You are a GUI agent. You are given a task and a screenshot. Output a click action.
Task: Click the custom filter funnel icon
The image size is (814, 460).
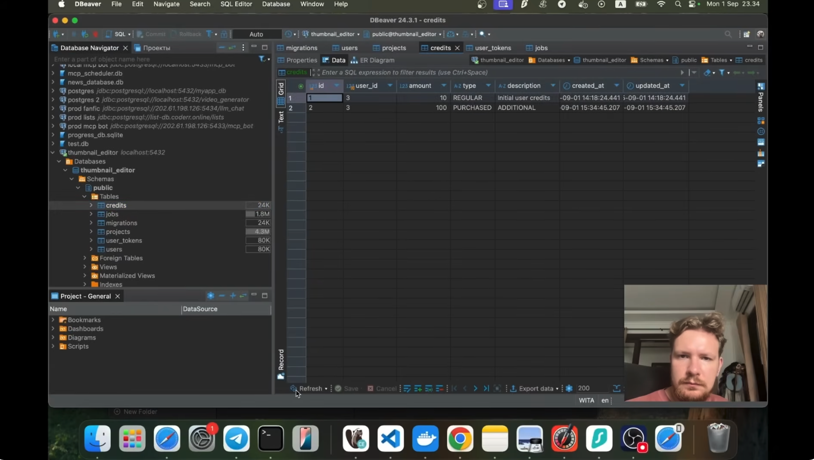coord(722,72)
